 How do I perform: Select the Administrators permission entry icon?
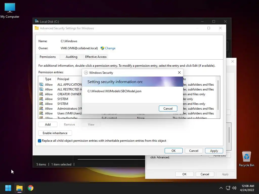pos(41,109)
